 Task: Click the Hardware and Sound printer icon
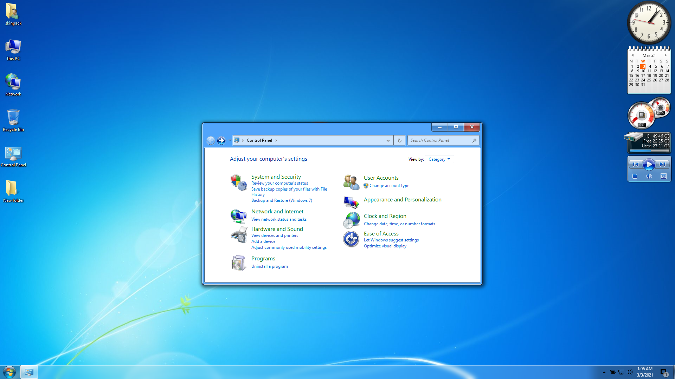(238, 234)
